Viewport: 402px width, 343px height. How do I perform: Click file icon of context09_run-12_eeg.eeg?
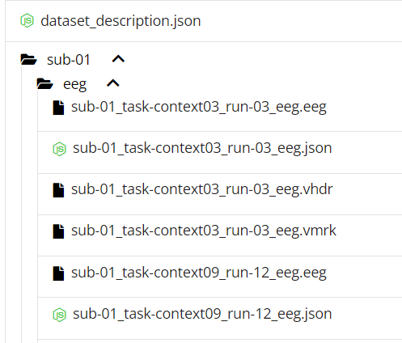pos(58,273)
